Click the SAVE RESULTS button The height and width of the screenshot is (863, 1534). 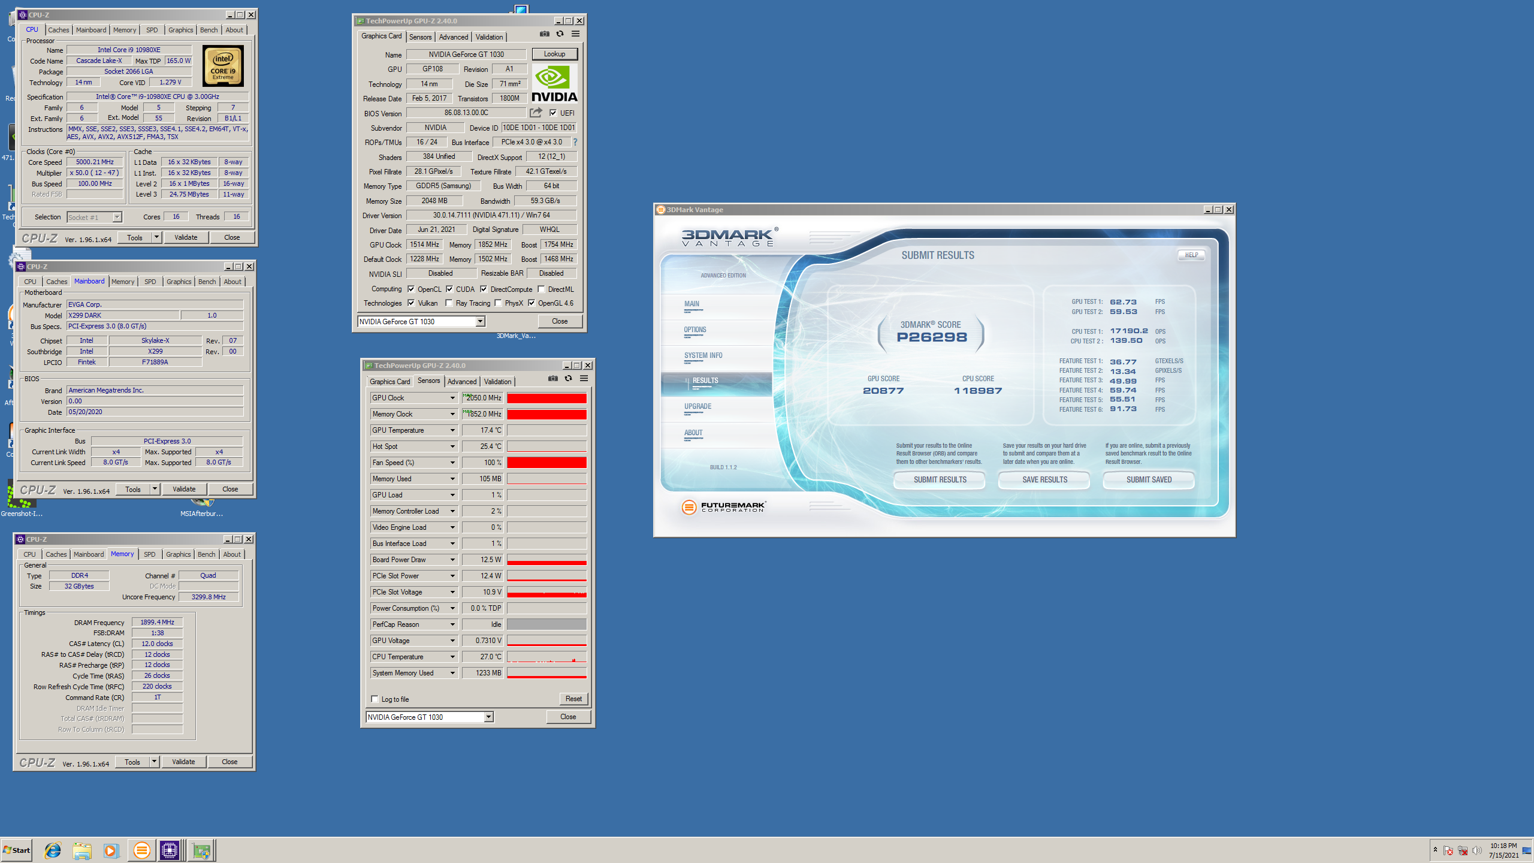[1044, 479]
